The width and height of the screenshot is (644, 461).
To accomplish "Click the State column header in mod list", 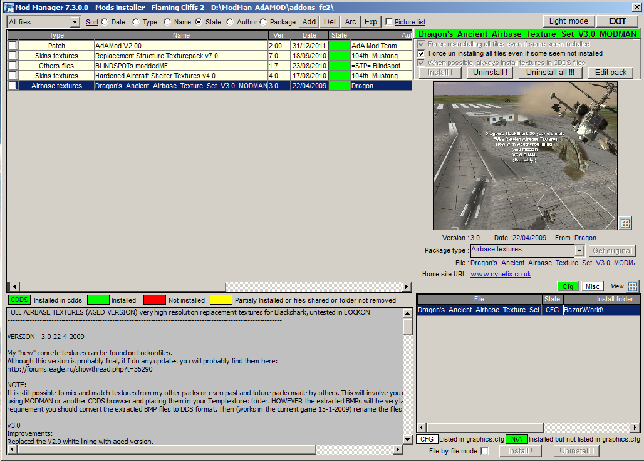I will pos(340,35).
